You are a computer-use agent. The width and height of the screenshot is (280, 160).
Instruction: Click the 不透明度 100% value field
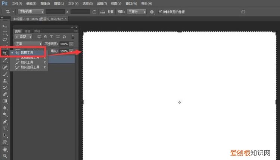pos(64,44)
